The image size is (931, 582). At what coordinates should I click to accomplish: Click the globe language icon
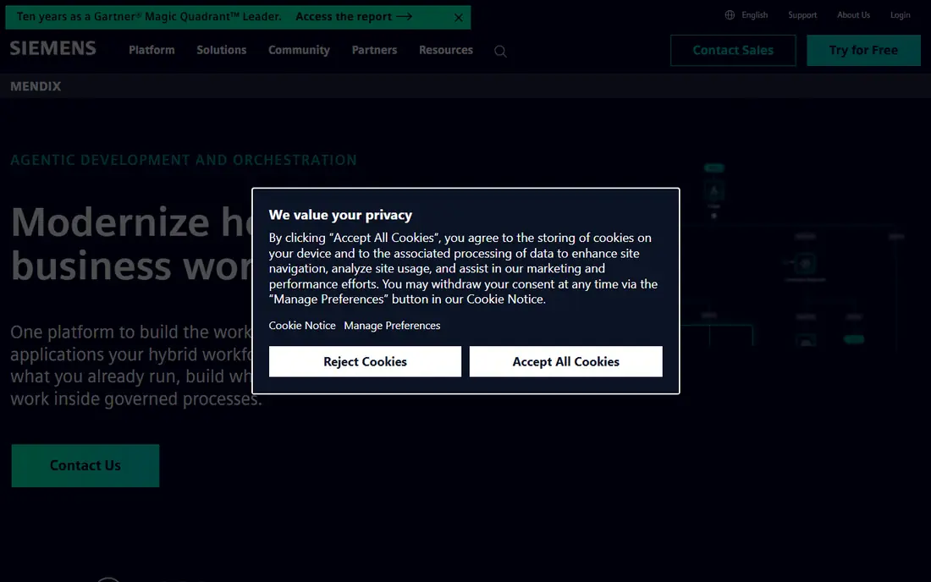(730, 15)
